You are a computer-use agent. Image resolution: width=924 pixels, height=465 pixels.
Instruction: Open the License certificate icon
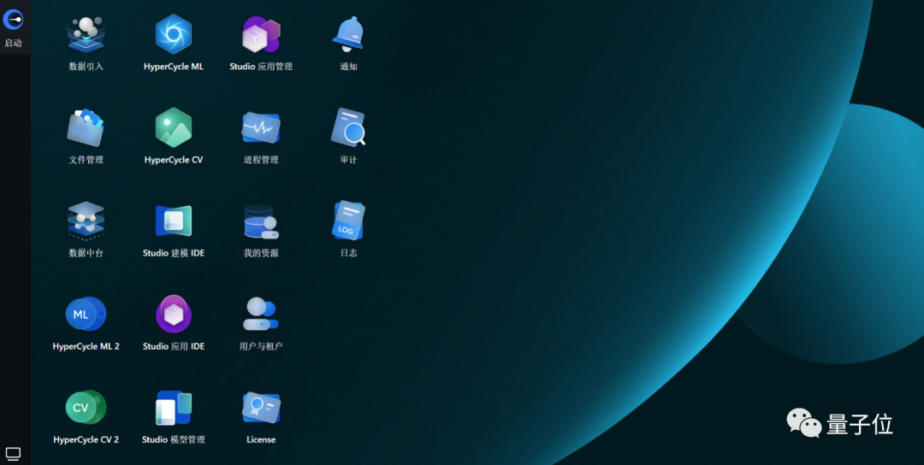261,408
